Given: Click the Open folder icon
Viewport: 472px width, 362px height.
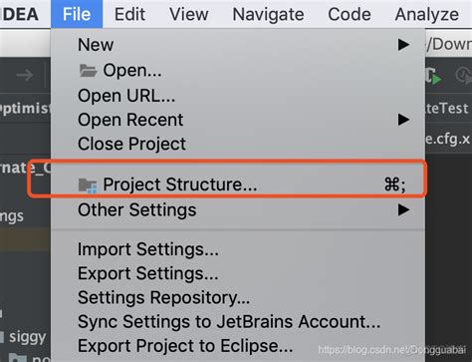Looking at the screenshot, I should click(x=88, y=71).
